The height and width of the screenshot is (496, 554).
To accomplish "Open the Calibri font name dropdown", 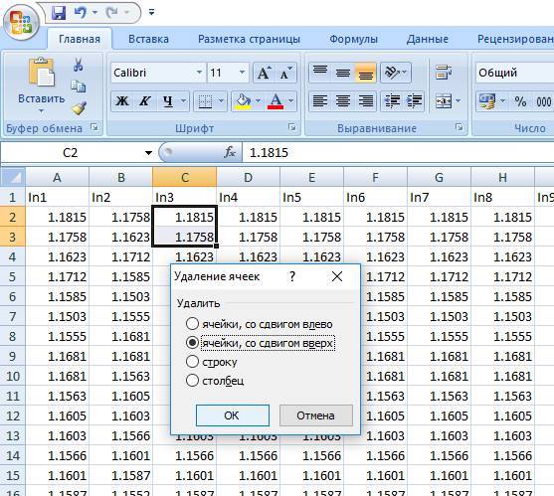I will click(200, 73).
